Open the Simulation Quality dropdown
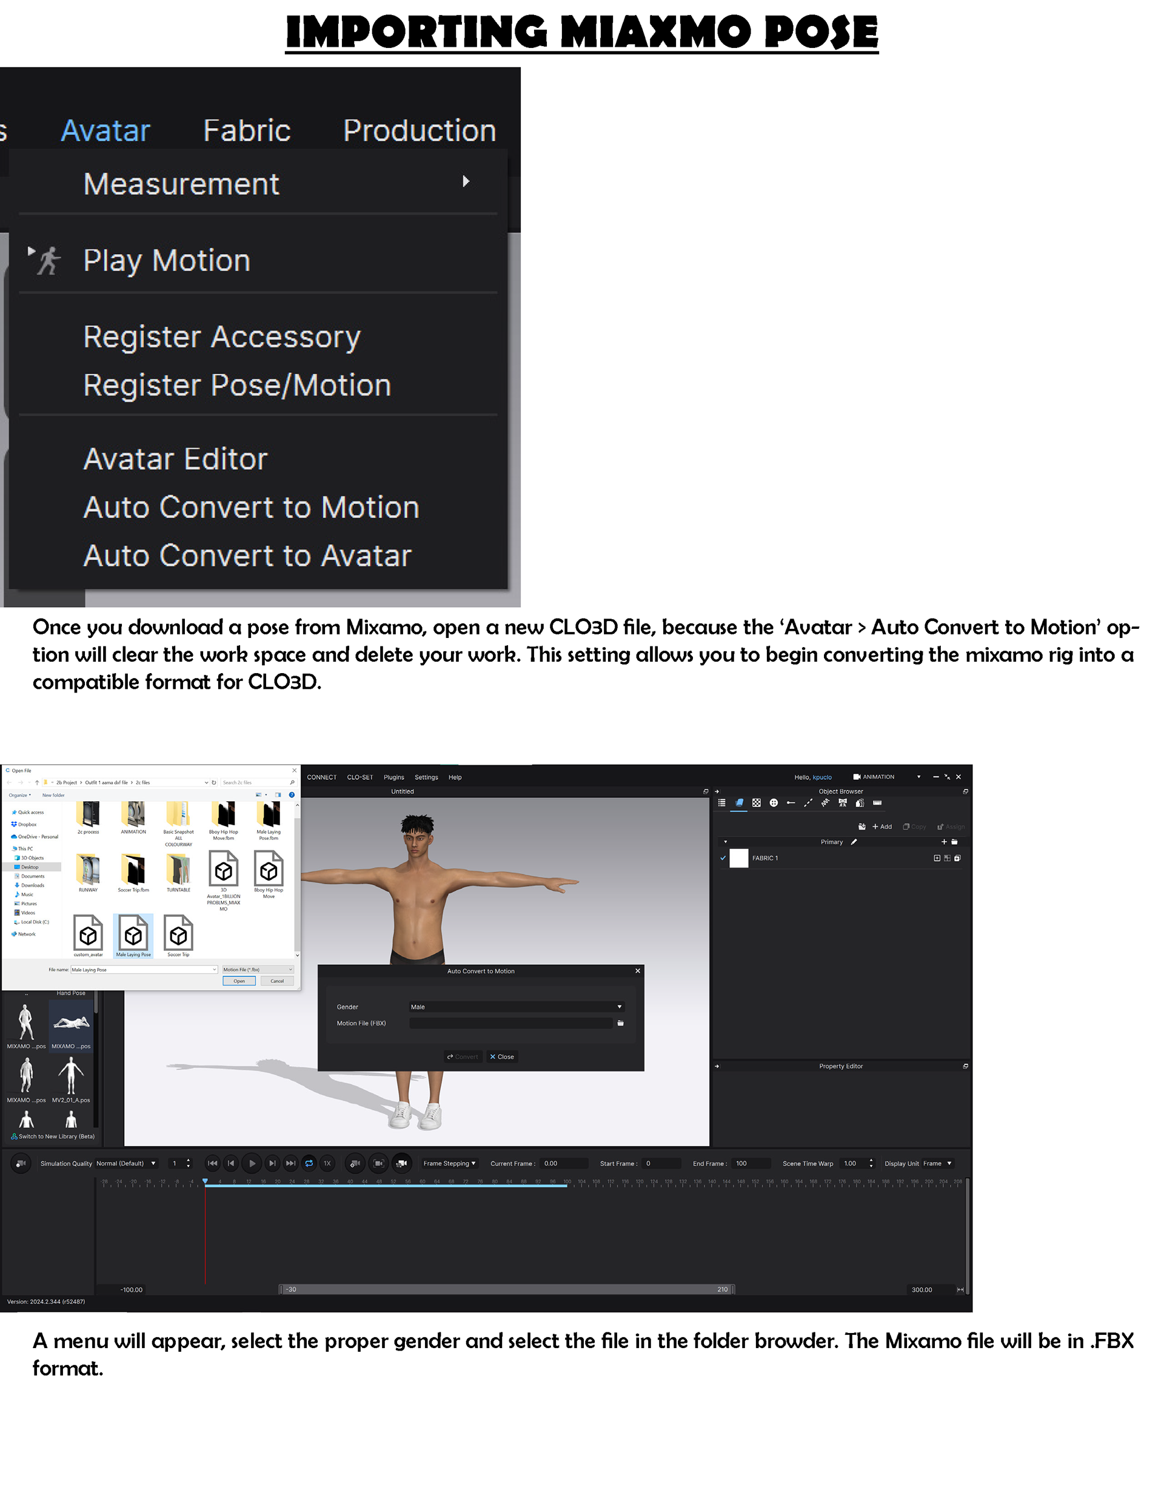The width and height of the screenshot is (1164, 1507). click(126, 1163)
